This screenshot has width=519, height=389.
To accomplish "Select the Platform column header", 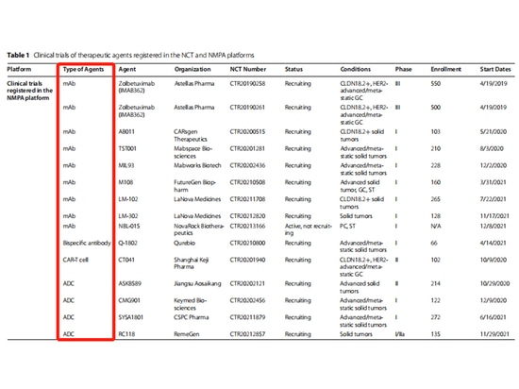I will pos(19,69).
